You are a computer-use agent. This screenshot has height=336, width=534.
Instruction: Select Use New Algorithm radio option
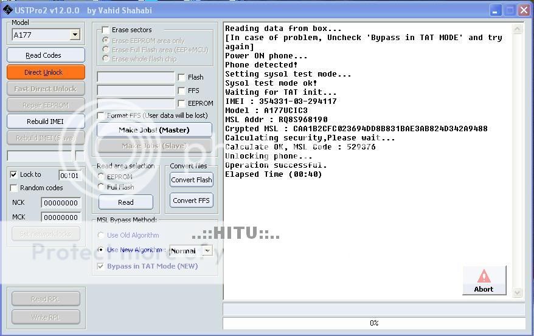102,250
